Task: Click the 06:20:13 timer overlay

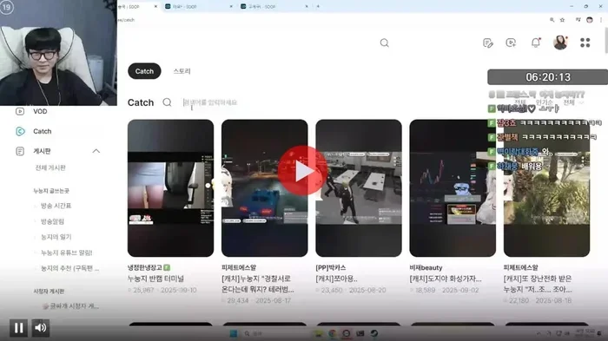Action: (547, 77)
